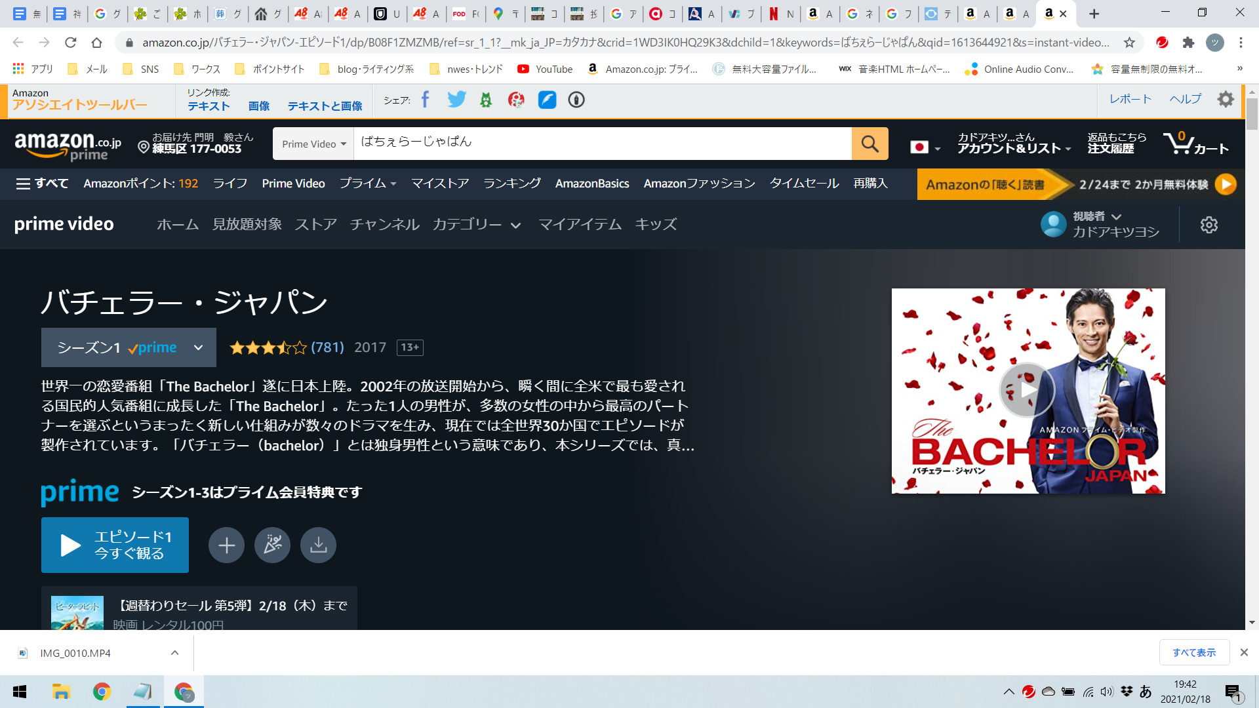Share via the Twitter bird icon
The height and width of the screenshot is (708, 1259).
point(456,100)
